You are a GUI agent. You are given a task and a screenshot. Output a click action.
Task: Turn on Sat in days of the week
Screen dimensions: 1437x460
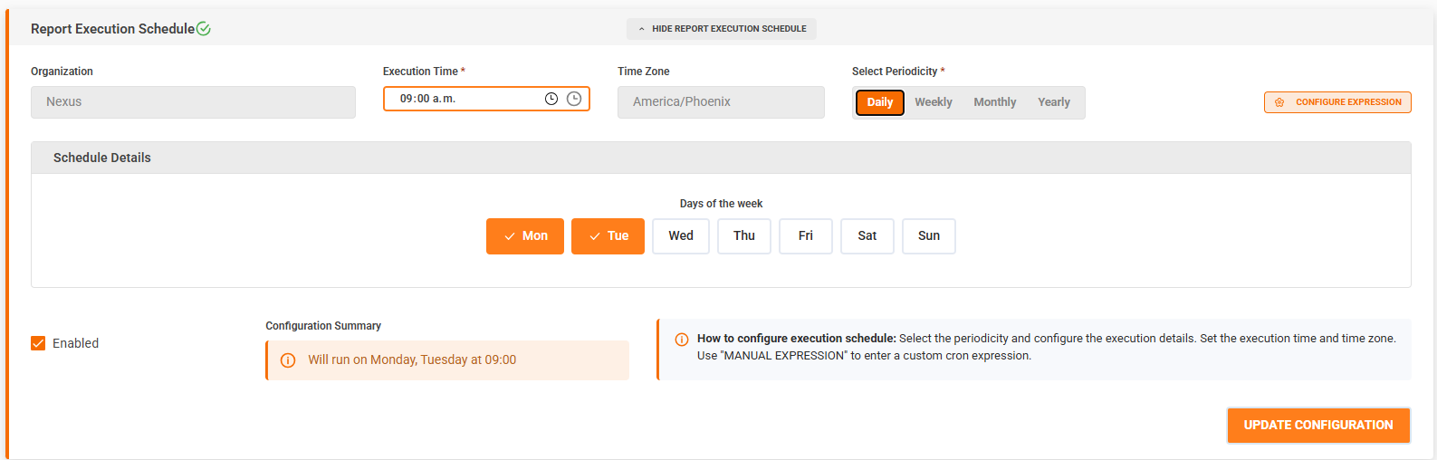(x=867, y=236)
